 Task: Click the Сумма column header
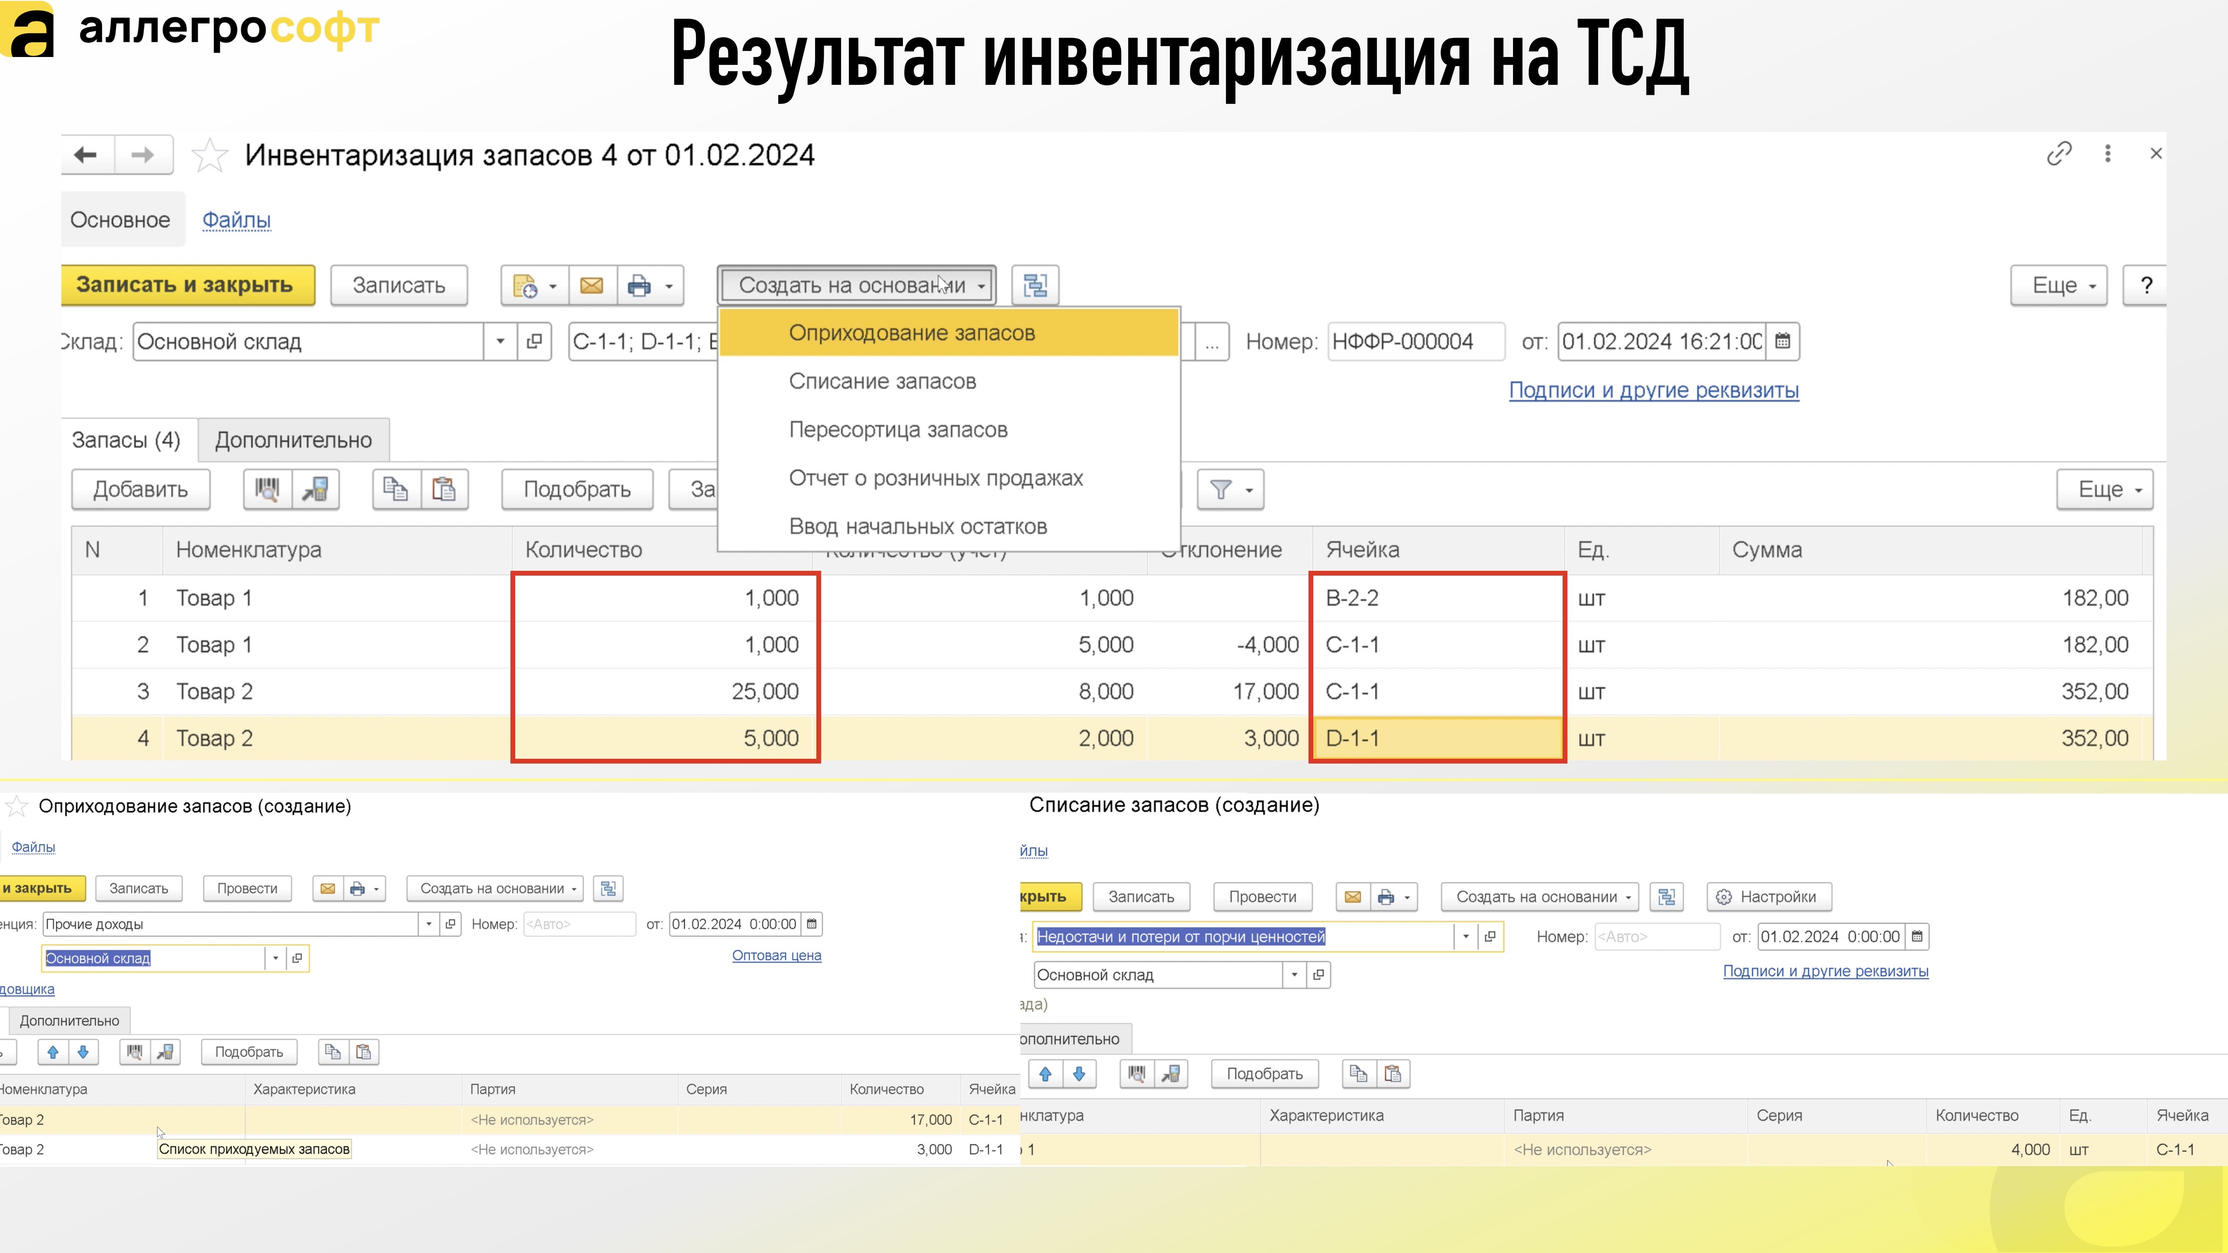point(1930,550)
